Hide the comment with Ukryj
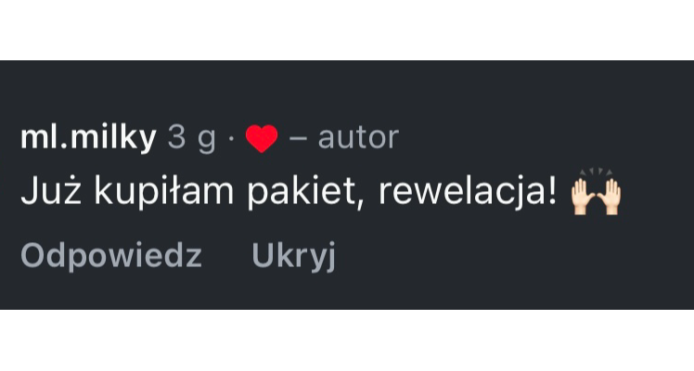This screenshot has height=371, width=694. 293,256
